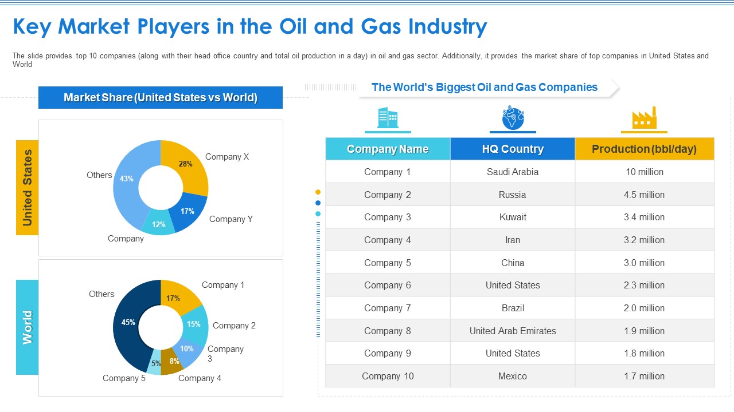Click the 3.2 million production cell
The height and width of the screenshot is (412, 734).
point(645,240)
